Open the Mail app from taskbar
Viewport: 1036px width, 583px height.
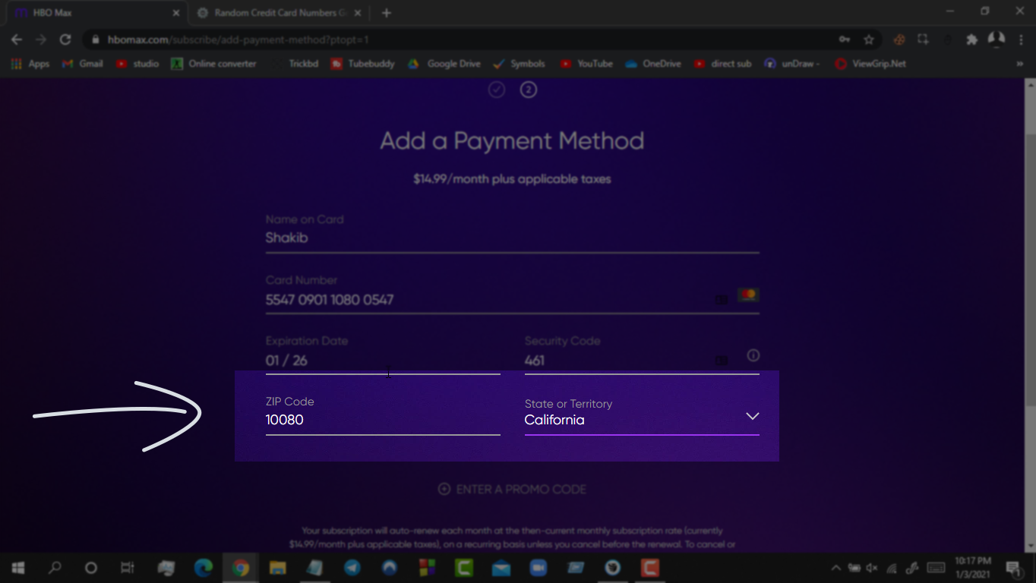[x=501, y=568]
